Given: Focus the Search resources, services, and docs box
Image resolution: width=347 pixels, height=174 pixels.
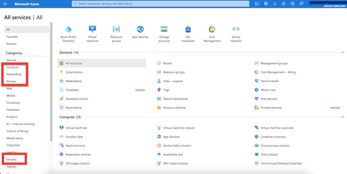Looking at the screenshot, I should point(160,4).
